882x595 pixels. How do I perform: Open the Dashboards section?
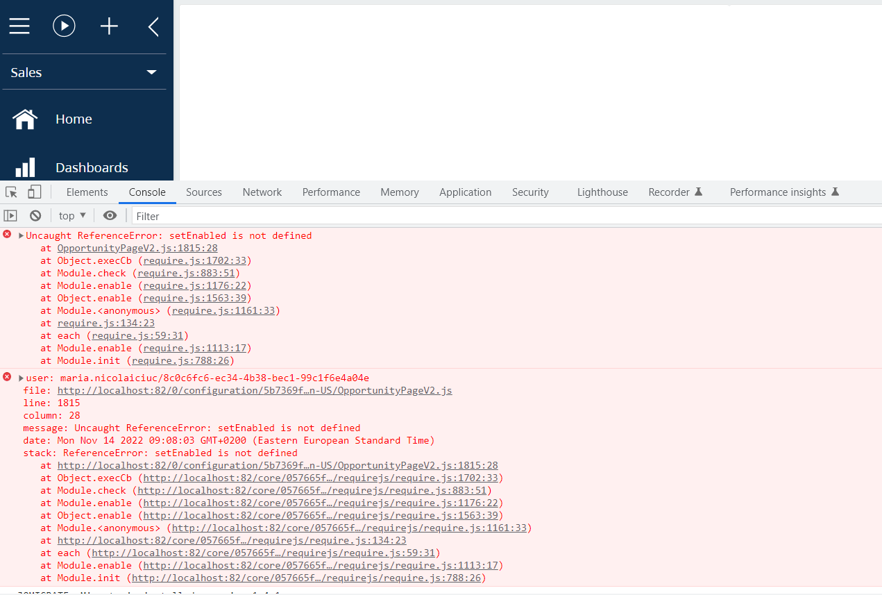(x=92, y=168)
